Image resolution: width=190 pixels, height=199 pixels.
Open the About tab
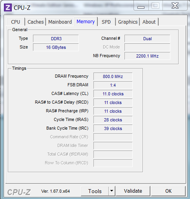[x=149, y=22]
